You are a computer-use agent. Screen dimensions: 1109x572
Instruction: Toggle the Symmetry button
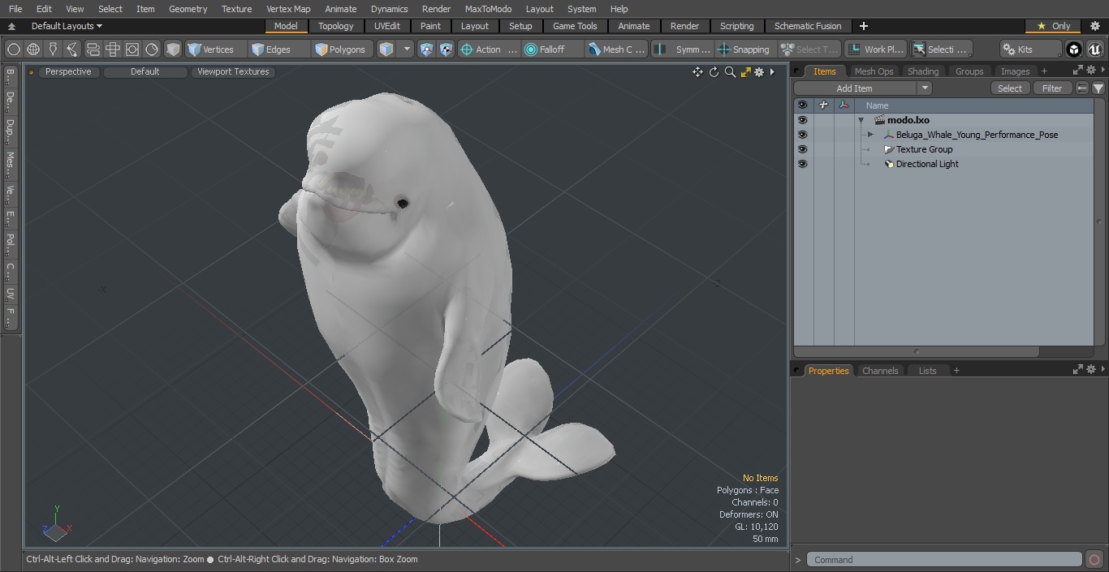coord(684,49)
